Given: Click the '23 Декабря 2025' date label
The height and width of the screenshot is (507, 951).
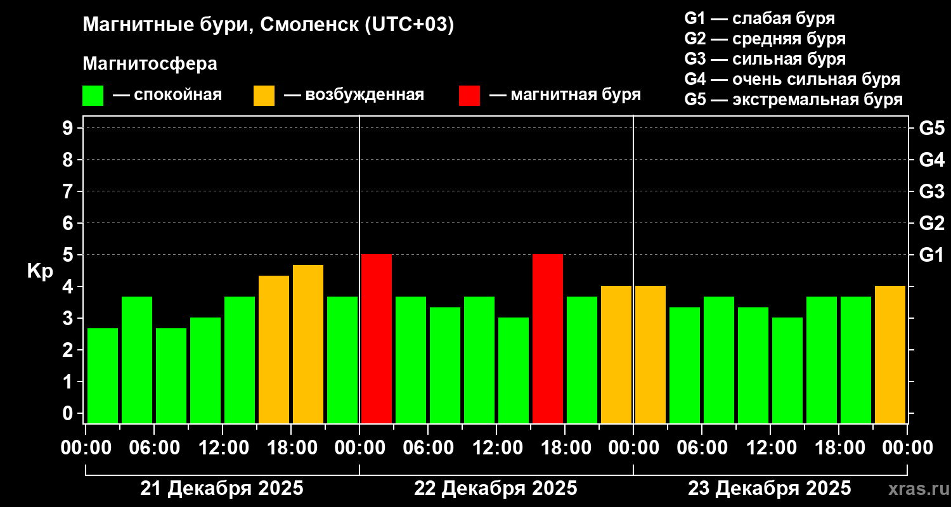Looking at the screenshot, I should coord(770,489).
